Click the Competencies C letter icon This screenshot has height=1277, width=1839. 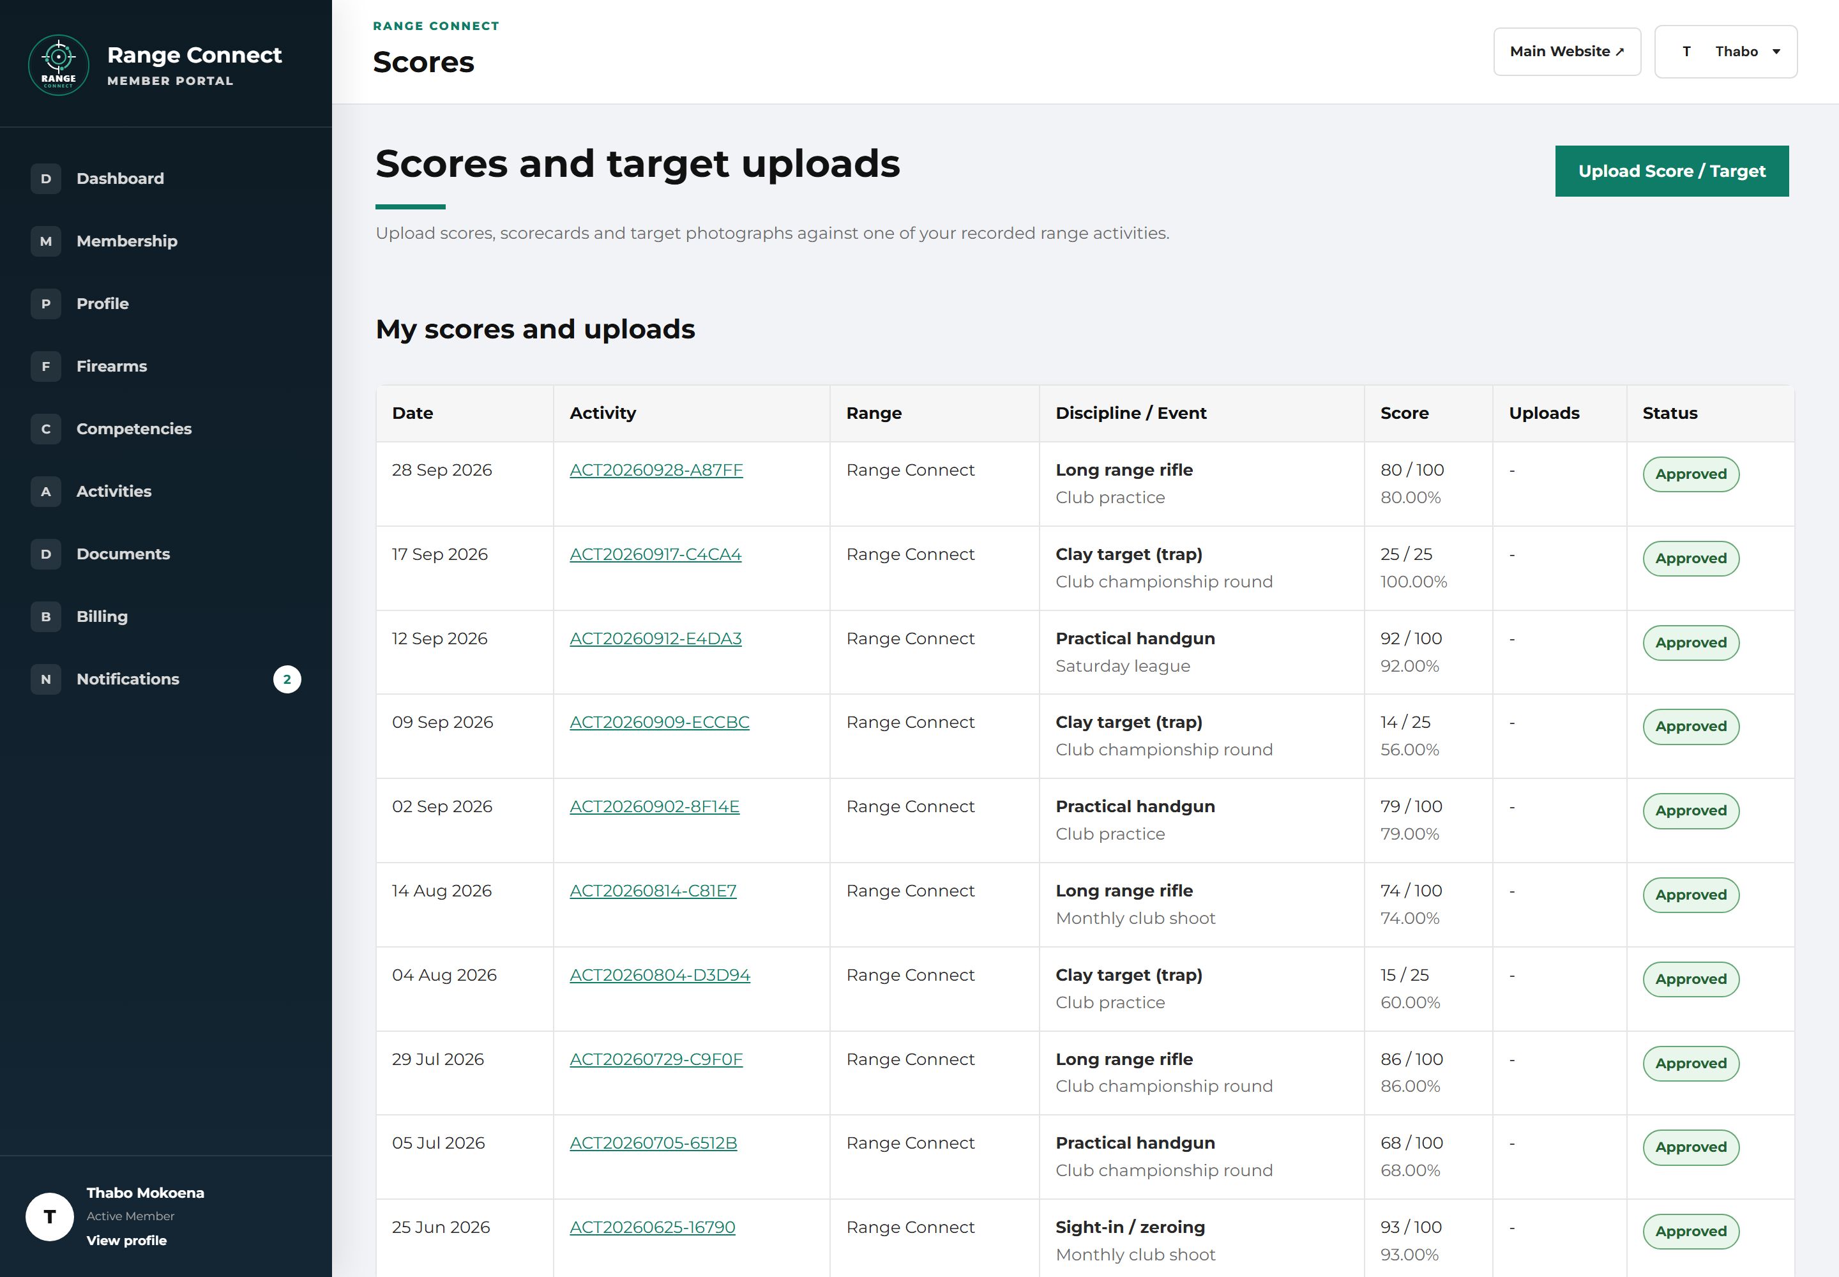pyautogui.click(x=45, y=429)
